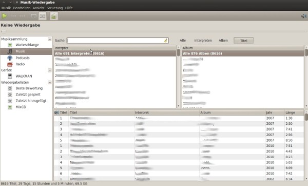Set search filter to Titel button

point(243,41)
